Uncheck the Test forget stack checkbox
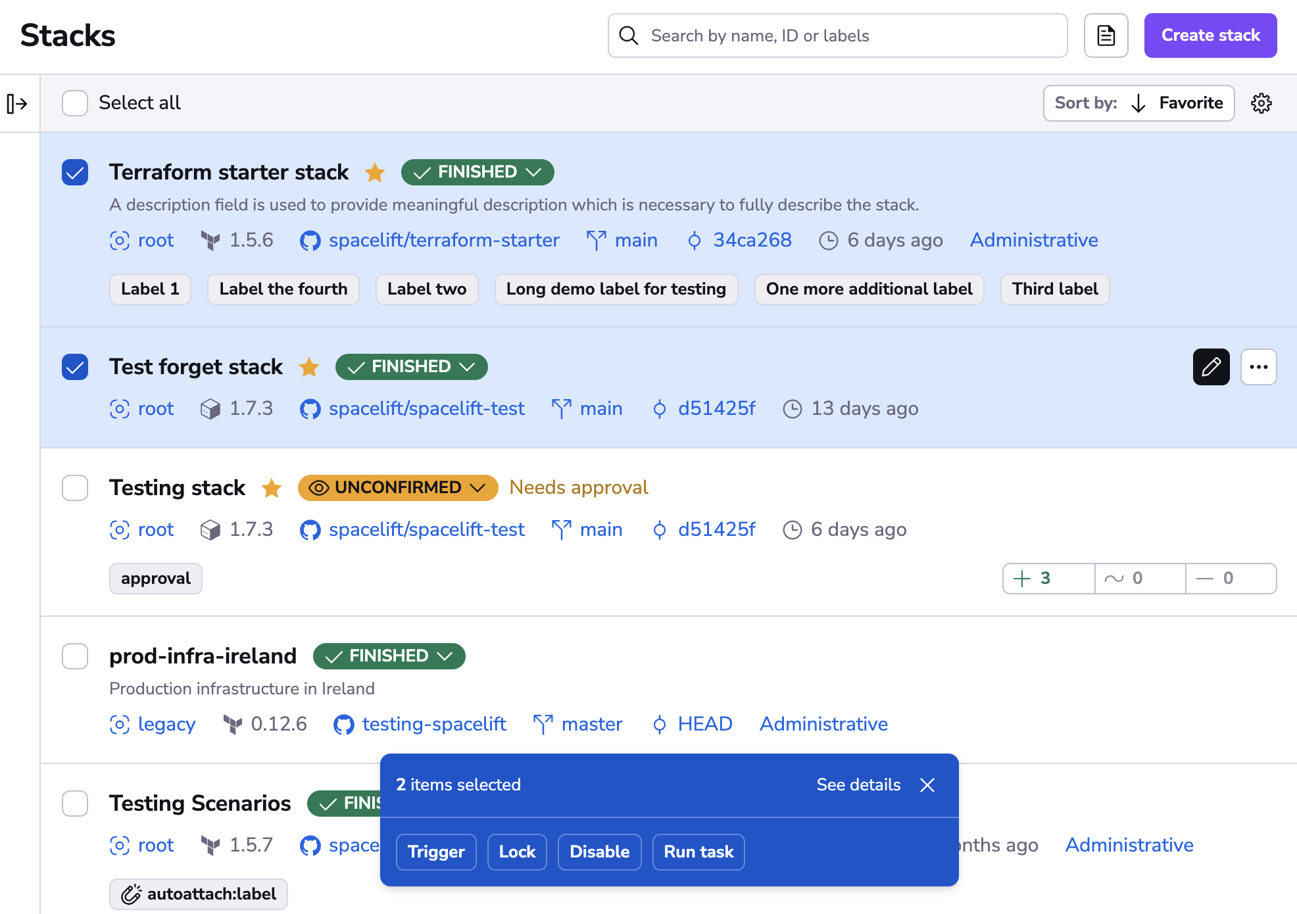1297x914 pixels. [74, 367]
